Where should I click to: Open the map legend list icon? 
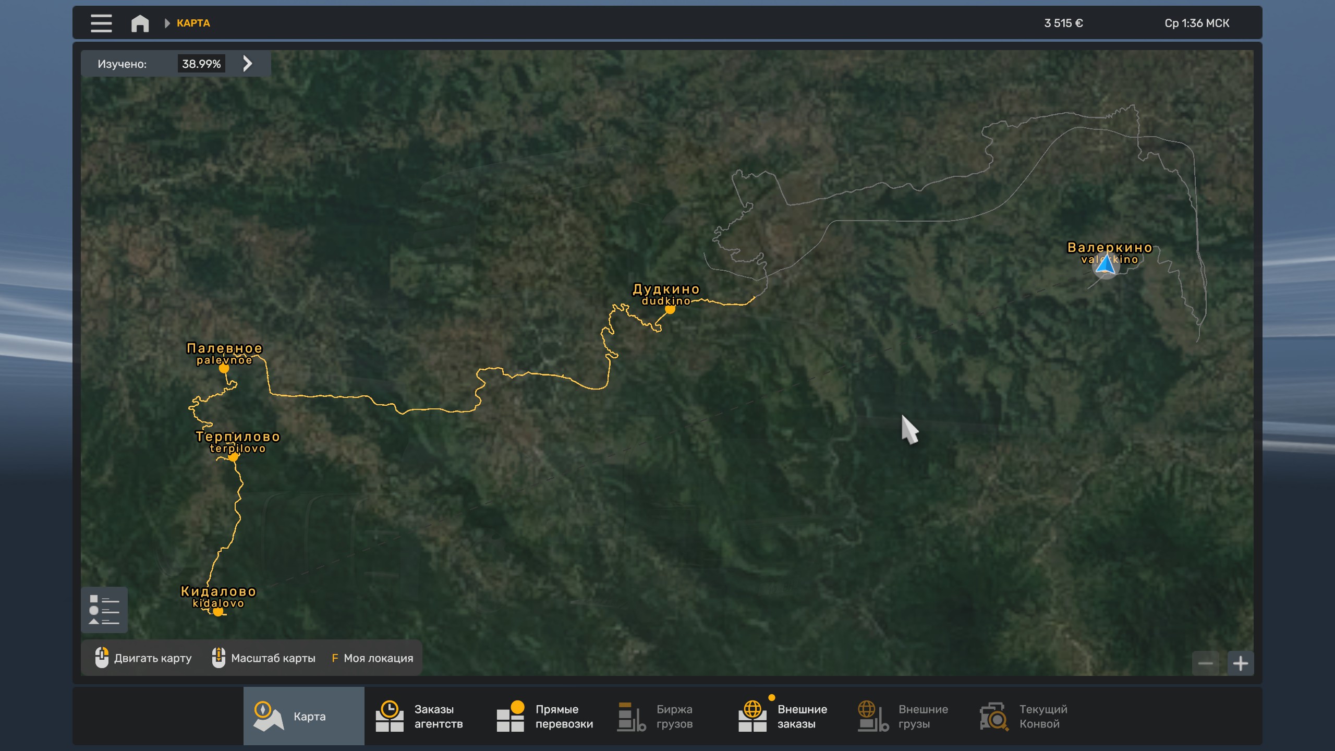coord(104,610)
